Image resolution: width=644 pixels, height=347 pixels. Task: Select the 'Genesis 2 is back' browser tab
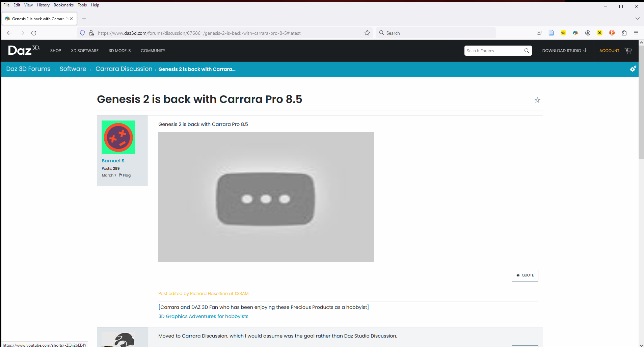coord(39,19)
